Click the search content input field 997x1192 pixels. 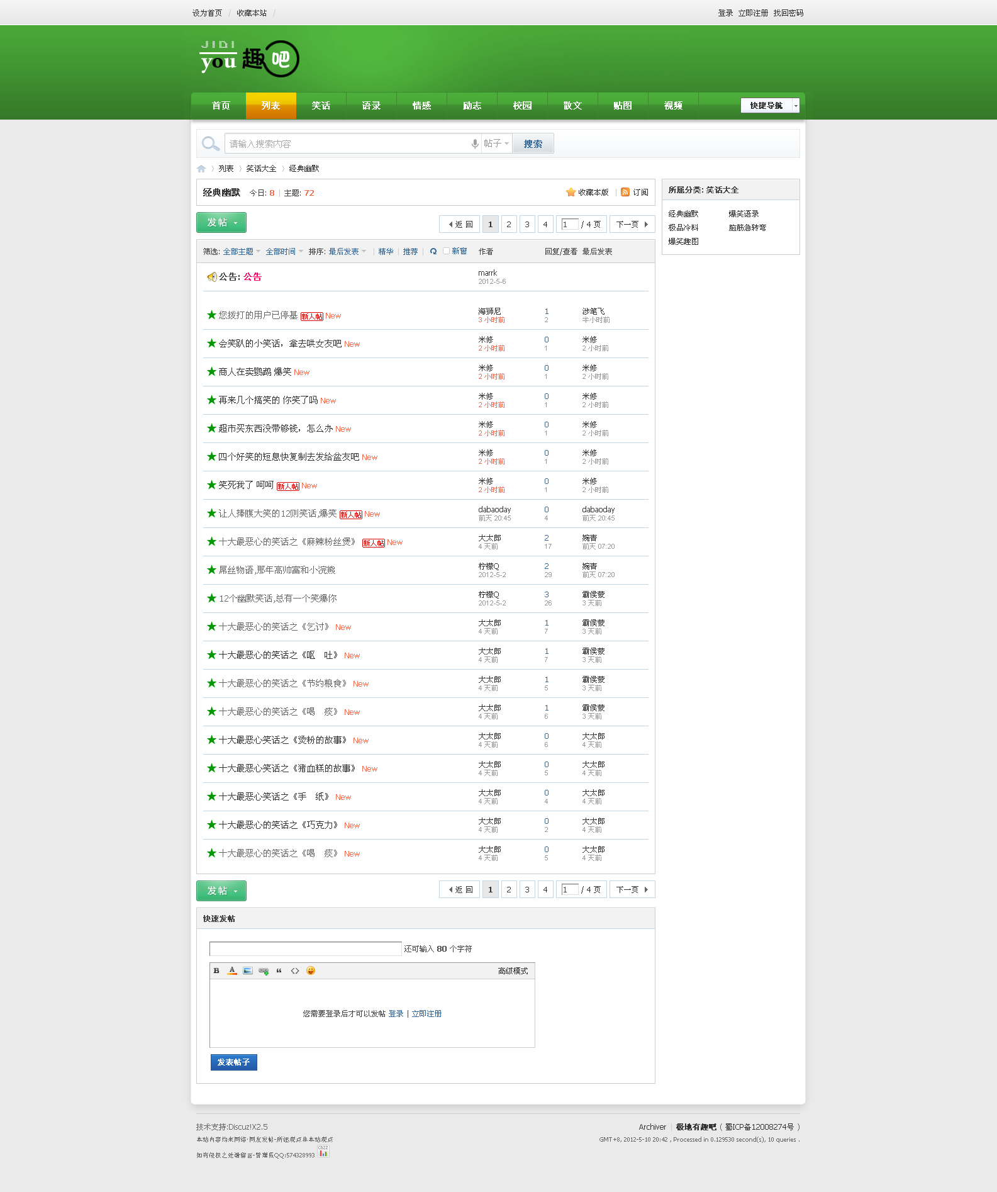tap(347, 143)
